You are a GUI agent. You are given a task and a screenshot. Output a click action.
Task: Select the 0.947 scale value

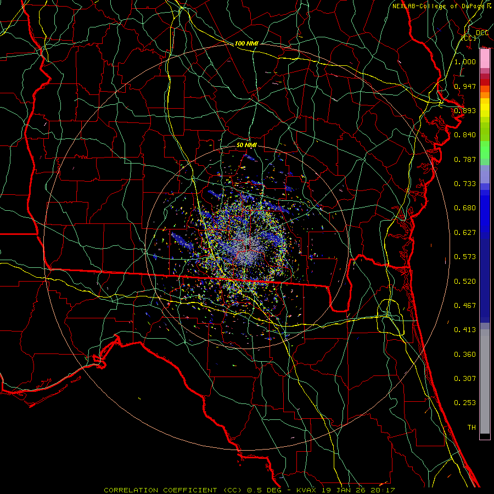click(x=465, y=86)
